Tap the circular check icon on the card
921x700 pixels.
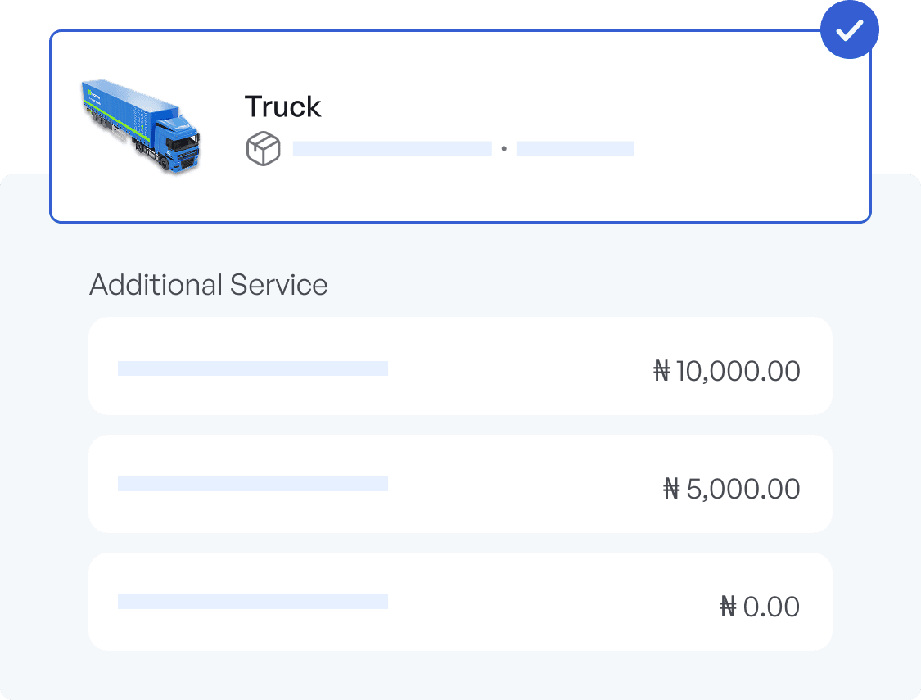click(850, 29)
